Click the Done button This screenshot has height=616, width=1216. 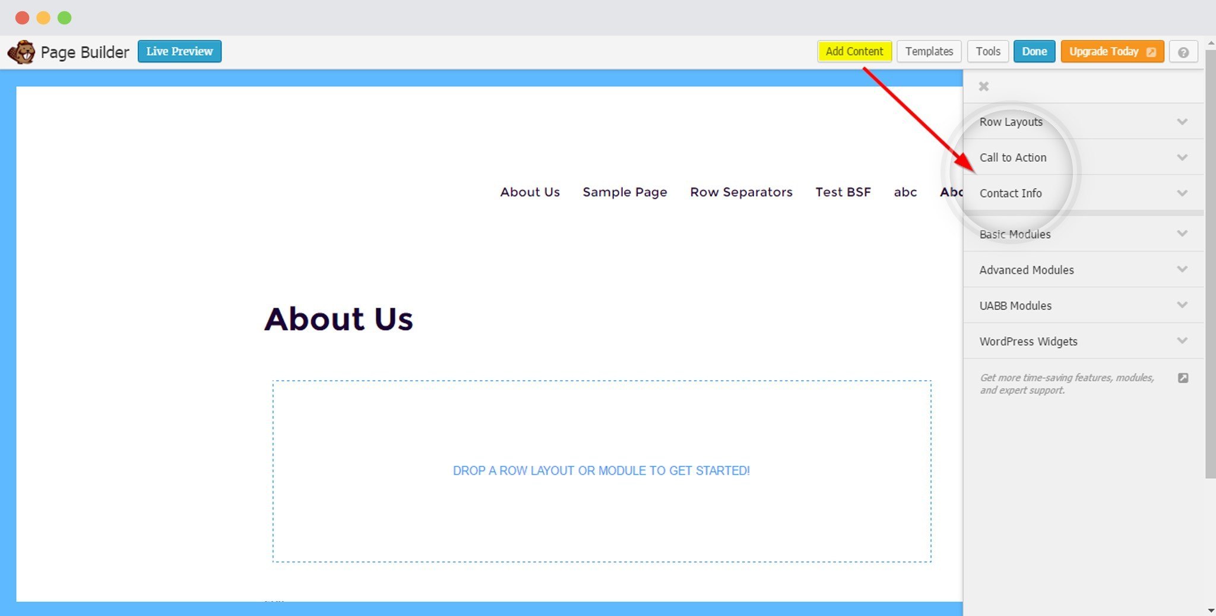point(1034,51)
